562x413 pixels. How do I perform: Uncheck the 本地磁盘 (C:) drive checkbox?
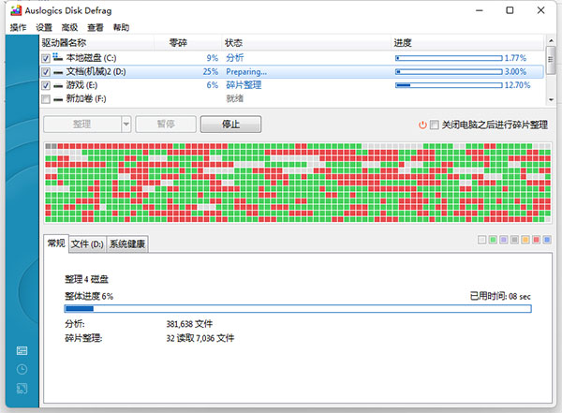[x=47, y=57]
